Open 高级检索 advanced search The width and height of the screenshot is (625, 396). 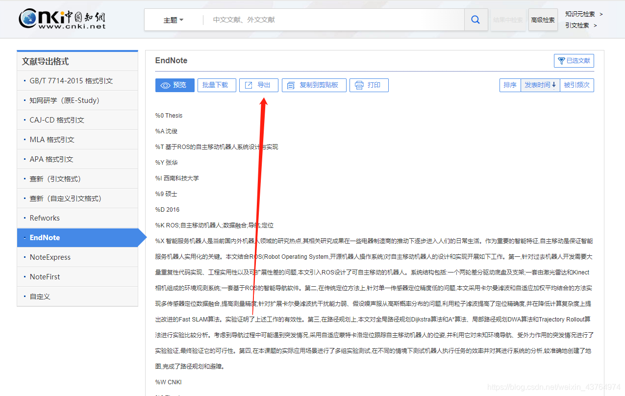click(543, 20)
